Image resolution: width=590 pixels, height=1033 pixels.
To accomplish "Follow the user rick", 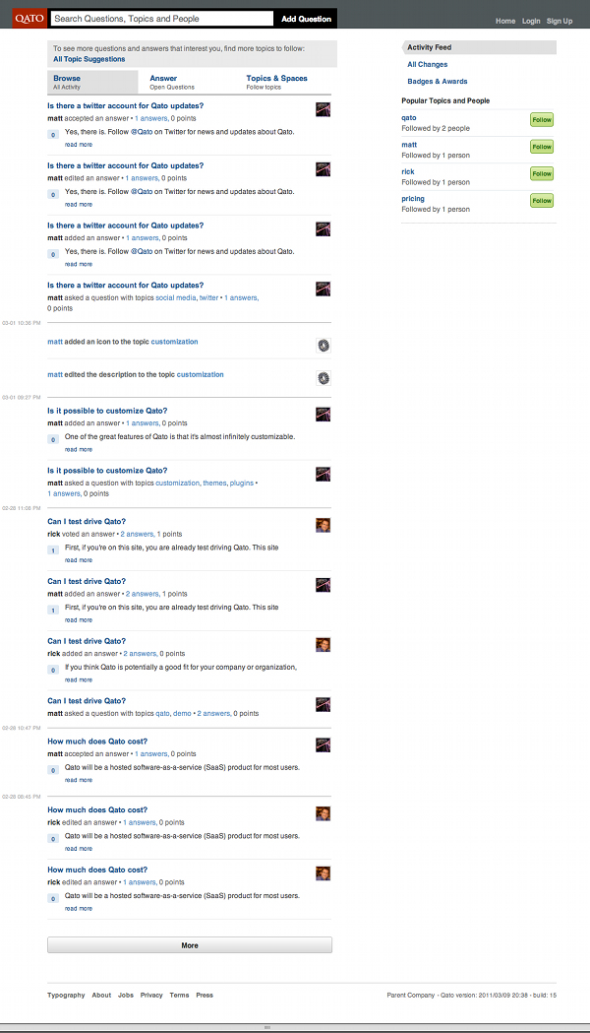I will (x=542, y=174).
